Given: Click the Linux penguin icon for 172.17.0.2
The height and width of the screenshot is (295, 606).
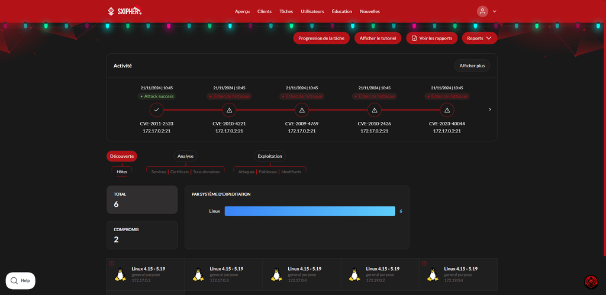Looking at the screenshot, I should coord(120,274).
